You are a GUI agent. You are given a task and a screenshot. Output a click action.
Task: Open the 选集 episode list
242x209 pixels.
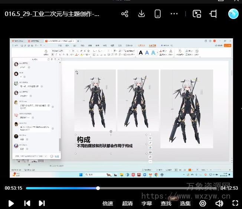pyautogui.click(x=185, y=203)
